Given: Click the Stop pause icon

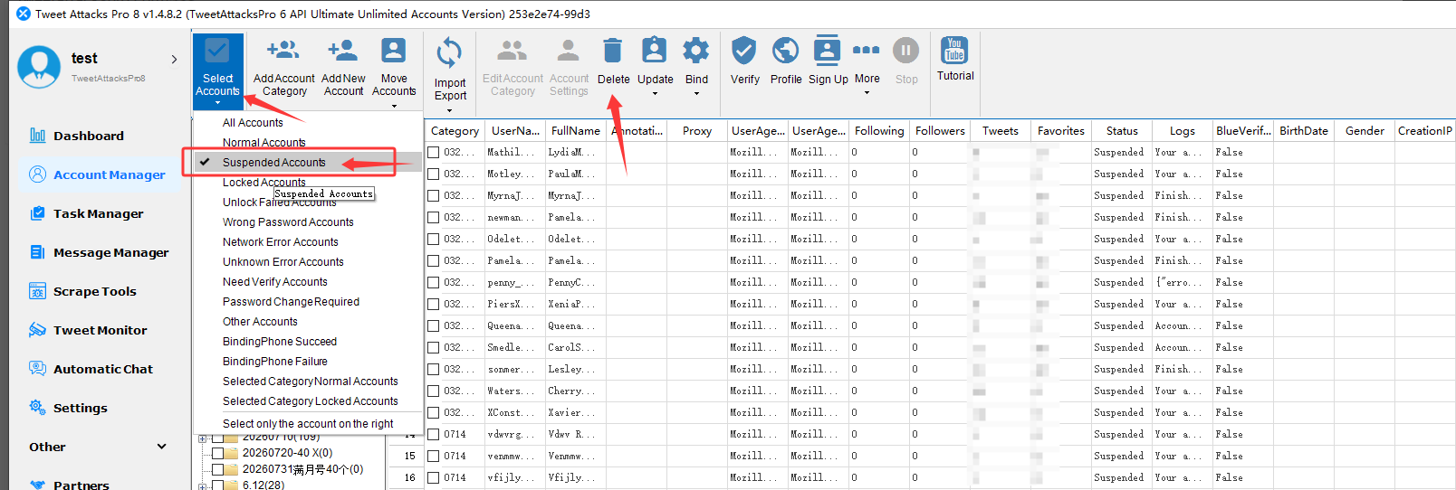Looking at the screenshot, I should (x=906, y=50).
